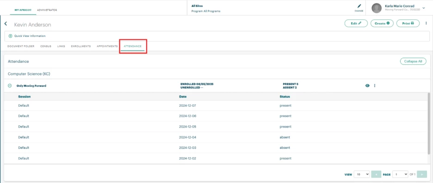The width and height of the screenshot is (433, 183).
Task: Click the Session column header
Action: coord(25,97)
